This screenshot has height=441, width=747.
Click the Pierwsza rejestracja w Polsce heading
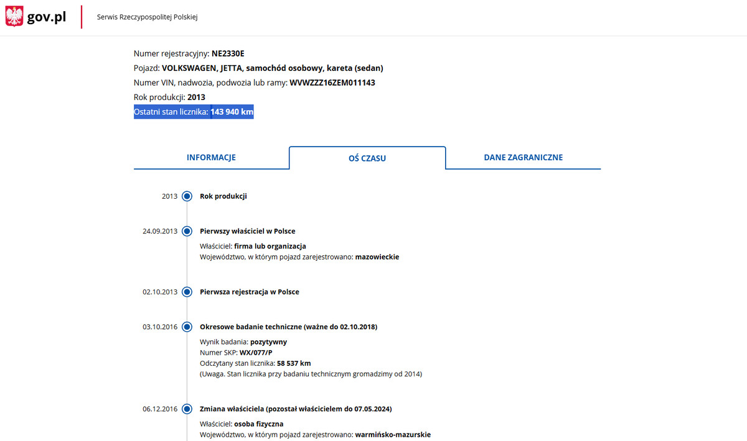250,292
